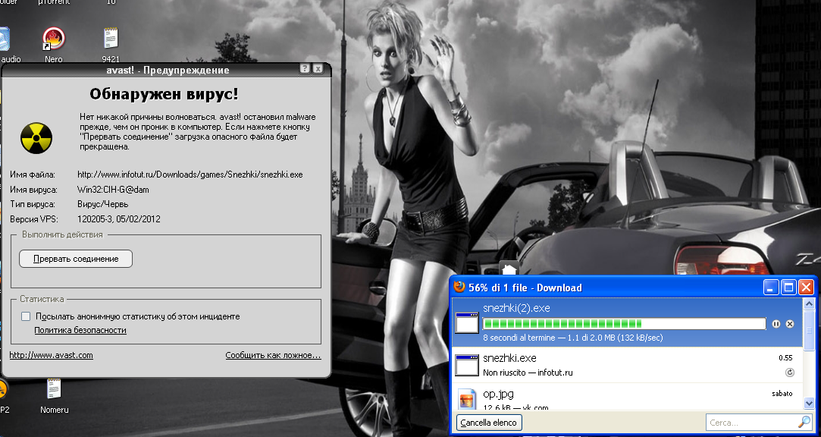The width and height of the screenshot is (821, 437).
Task: Click the Сообщить как ложное link
Action: click(x=273, y=355)
